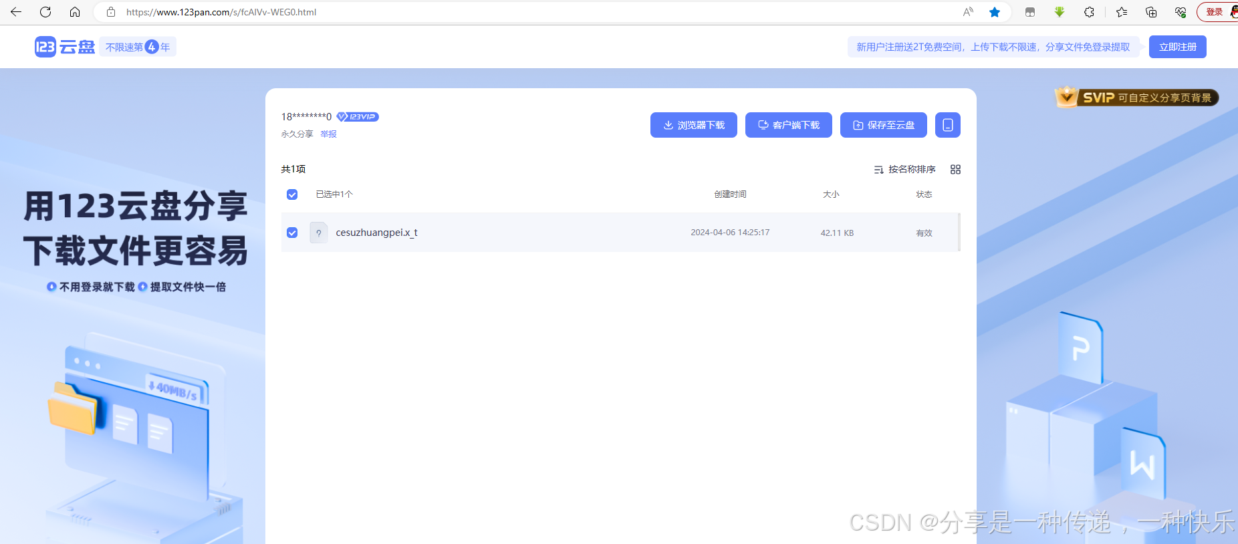This screenshot has height=544, width=1238.
Task: Click the unknown file type icon
Action: click(x=319, y=233)
